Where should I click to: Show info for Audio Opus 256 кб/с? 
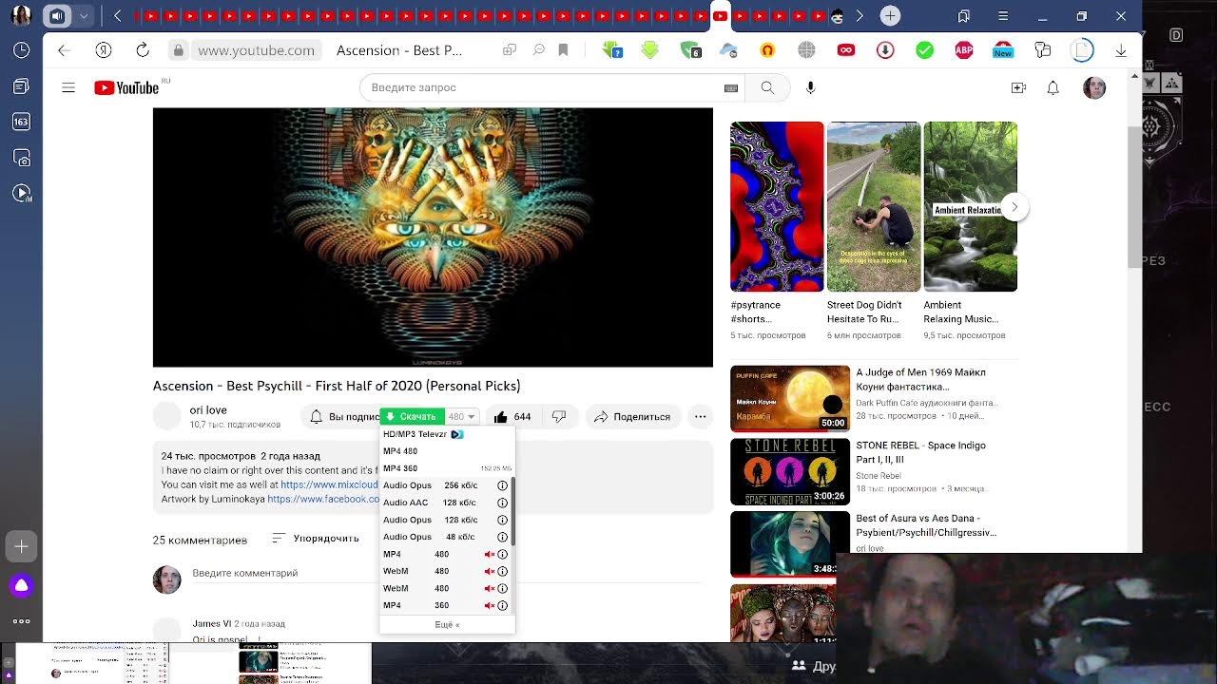pyautogui.click(x=502, y=485)
